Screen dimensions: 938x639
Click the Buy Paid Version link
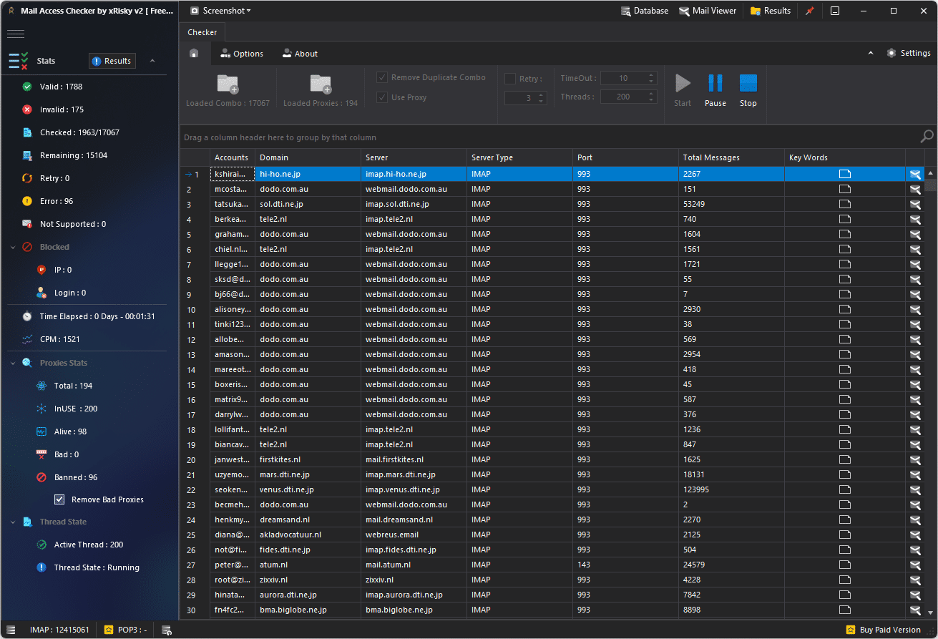[889, 630]
